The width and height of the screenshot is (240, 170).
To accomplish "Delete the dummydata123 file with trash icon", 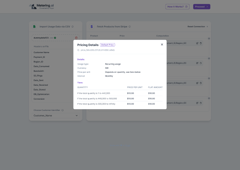I will tap(76, 38).
